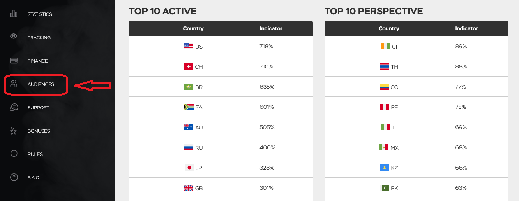519x201 pixels.
Task: Select the US row flag
Action: click(x=189, y=46)
